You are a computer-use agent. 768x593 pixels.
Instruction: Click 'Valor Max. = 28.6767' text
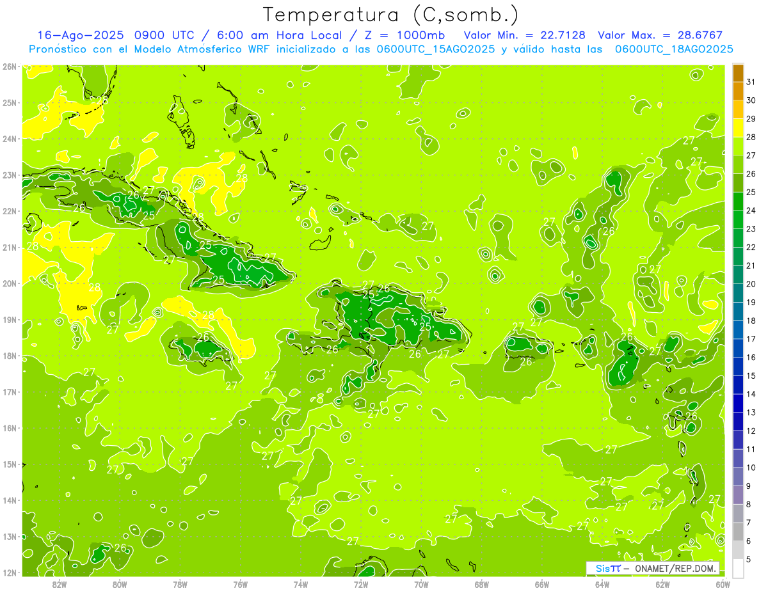click(x=660, y=35)
